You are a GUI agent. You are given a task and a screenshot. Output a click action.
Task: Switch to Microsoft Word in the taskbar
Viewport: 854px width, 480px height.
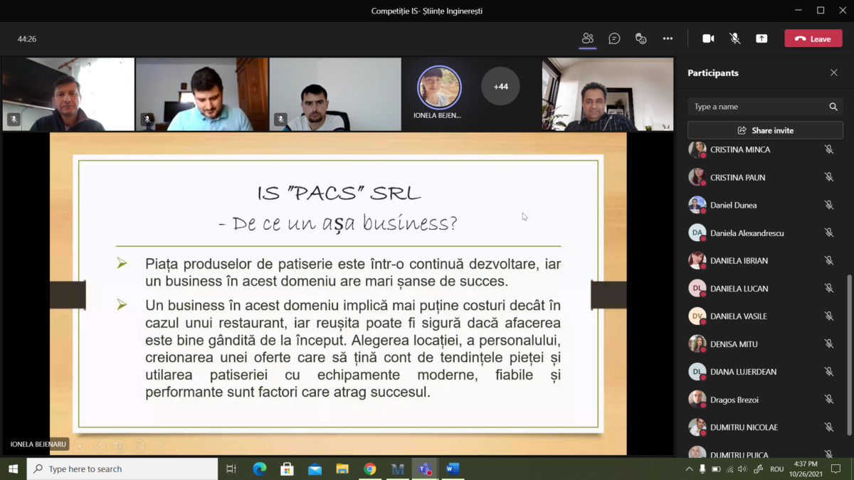452,469
